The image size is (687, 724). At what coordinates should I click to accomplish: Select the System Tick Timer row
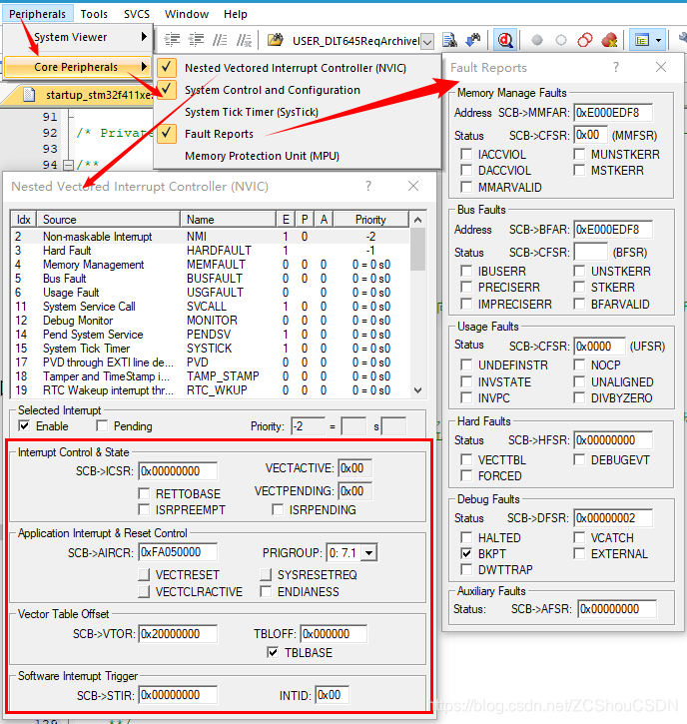[x=210, y=349]
